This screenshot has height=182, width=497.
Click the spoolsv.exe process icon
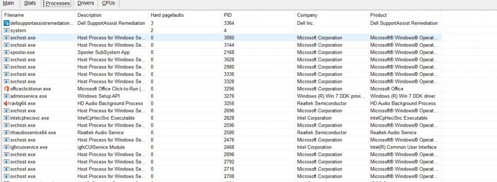[6, 52]
